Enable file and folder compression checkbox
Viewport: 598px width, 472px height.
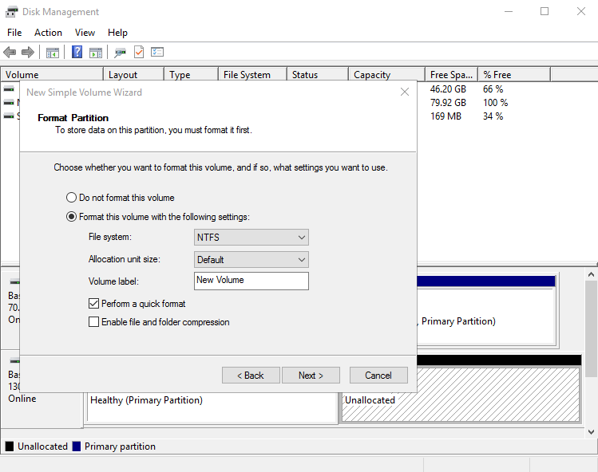coord(94,322)
